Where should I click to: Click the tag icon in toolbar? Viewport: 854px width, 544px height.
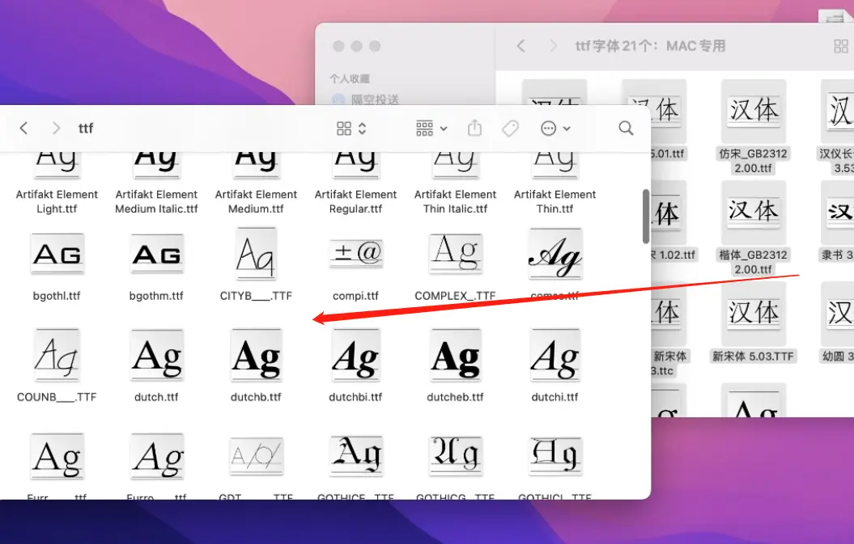(510, 129)
